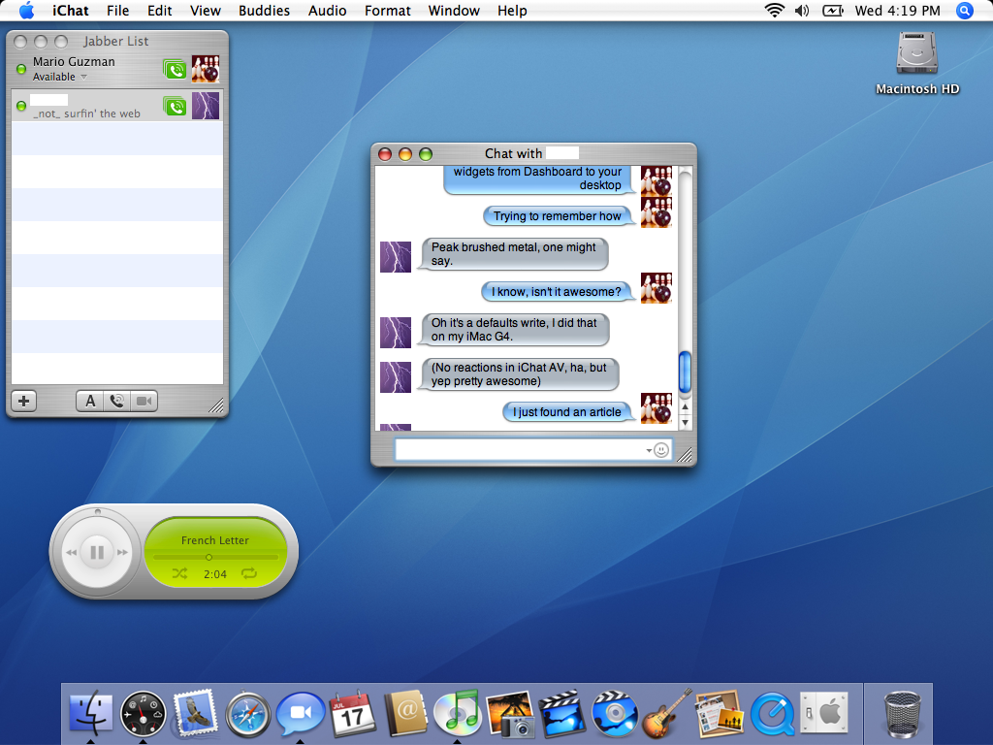This screenshot has height=745, width=993.
Task: Open the File menu
Action: tap(117, 11)
